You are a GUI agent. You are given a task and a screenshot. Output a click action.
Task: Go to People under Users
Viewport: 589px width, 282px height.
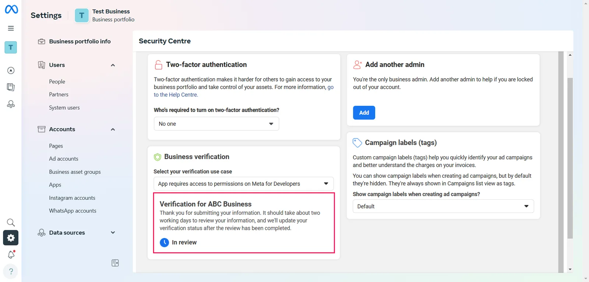[x=57, y=82]
